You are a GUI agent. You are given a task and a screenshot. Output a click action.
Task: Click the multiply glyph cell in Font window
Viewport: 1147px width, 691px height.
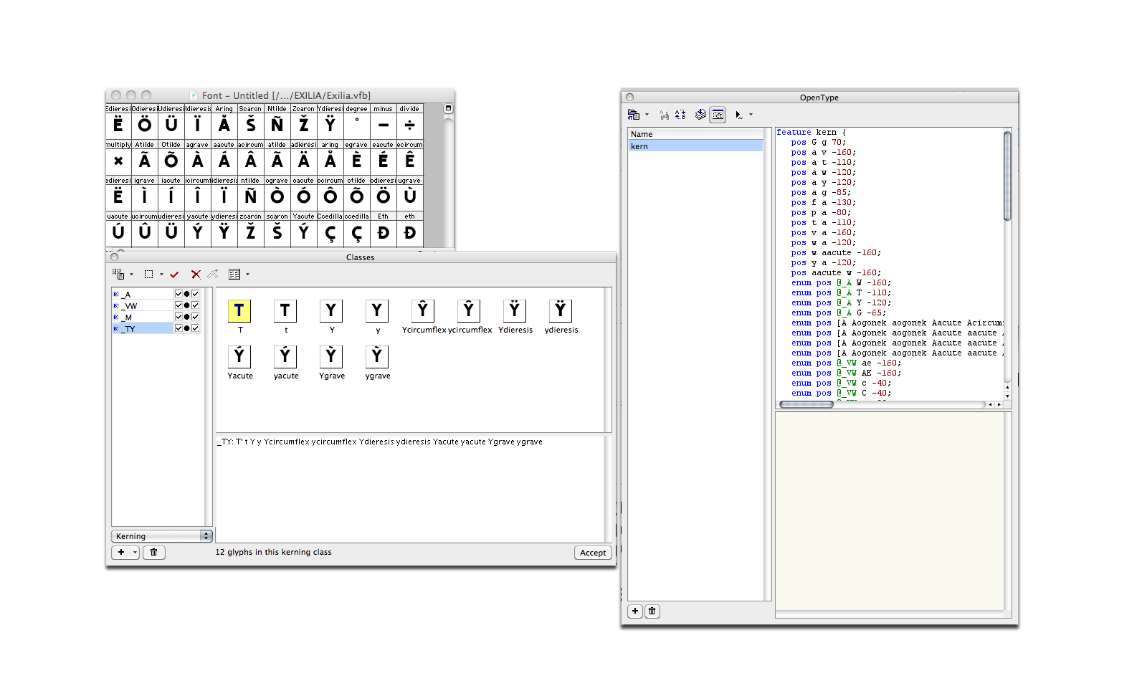click(118, 158)
